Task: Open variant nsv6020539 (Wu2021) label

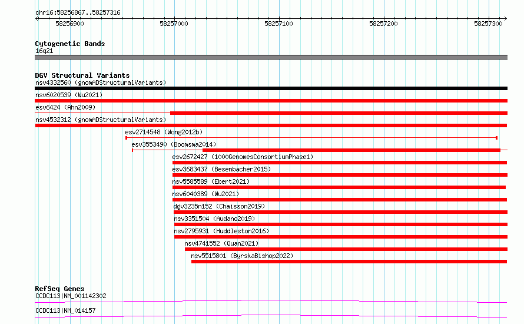Action: (x=69, y=95)
